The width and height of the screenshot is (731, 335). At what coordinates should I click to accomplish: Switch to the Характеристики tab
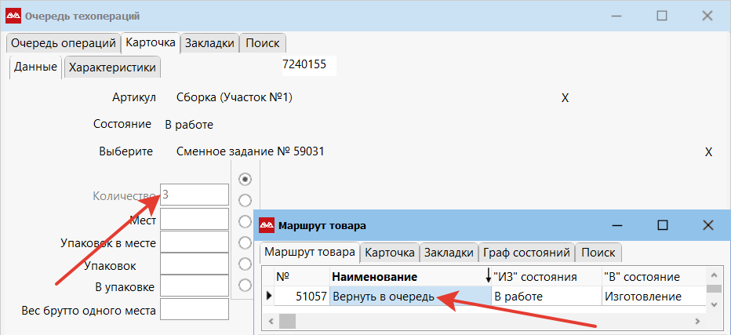(x=112, y=67)
